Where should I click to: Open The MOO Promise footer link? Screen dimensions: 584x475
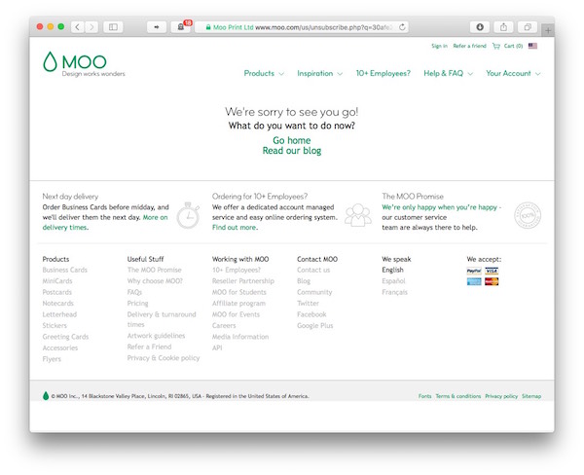pyautogui.click(x=154, y=270)
